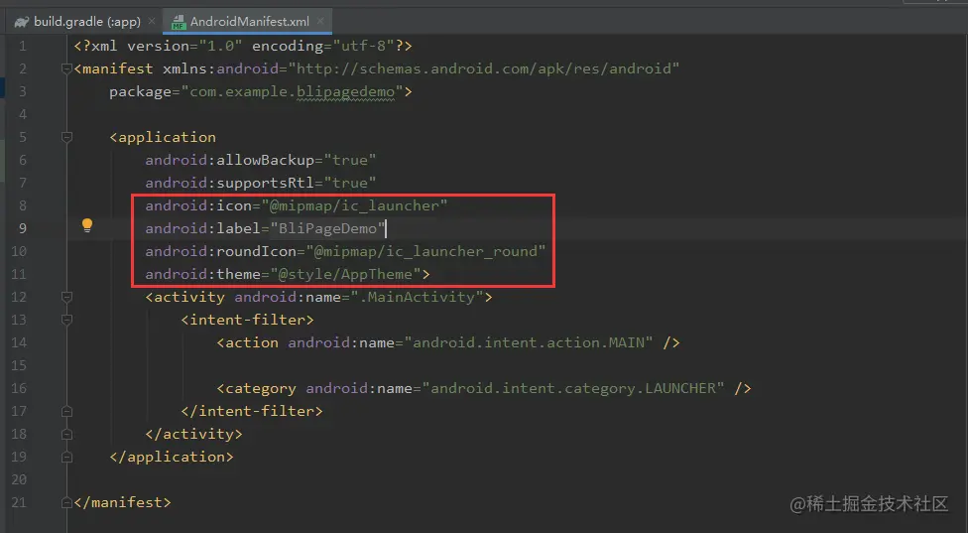Click line number 1 in the gutter
The height and width of the screenshot is (533, 968).
point(22,47)
